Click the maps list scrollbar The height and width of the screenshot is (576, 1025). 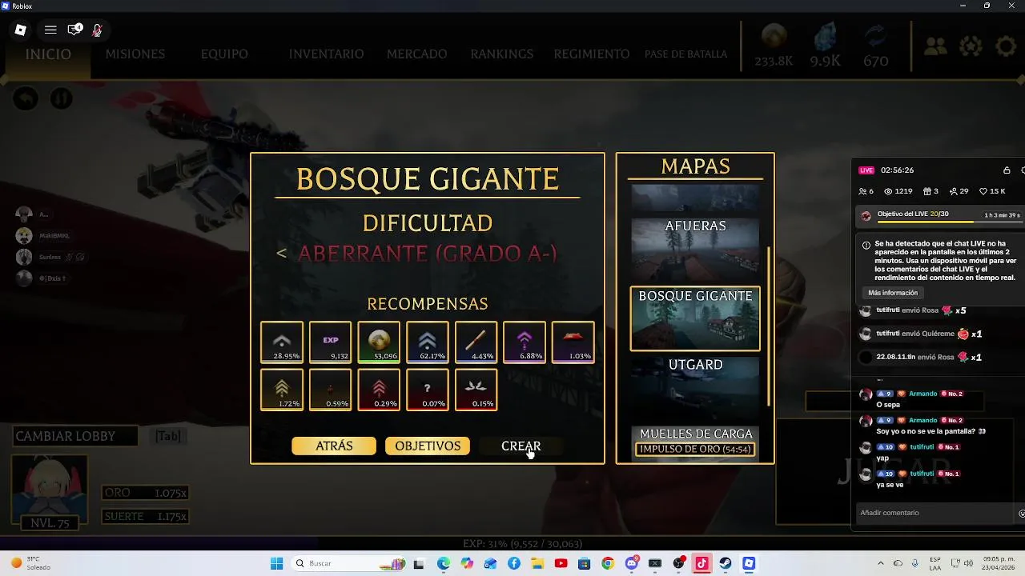pos(769,325)
